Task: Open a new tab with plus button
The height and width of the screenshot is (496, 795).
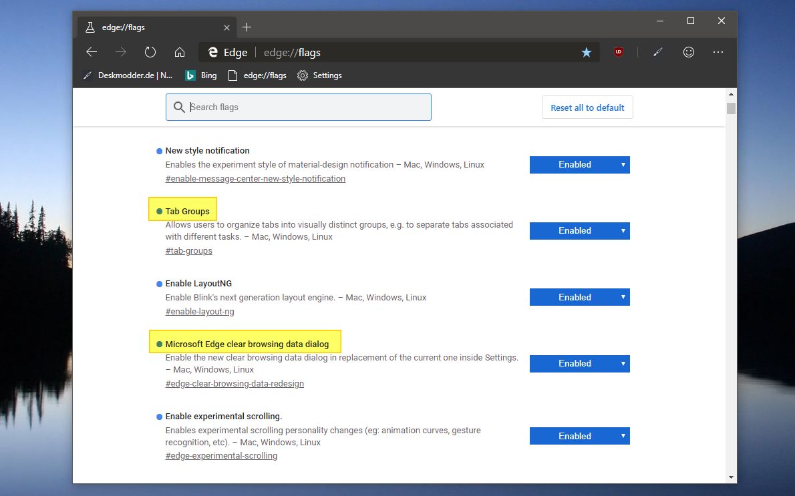Action: click(247, 27)
